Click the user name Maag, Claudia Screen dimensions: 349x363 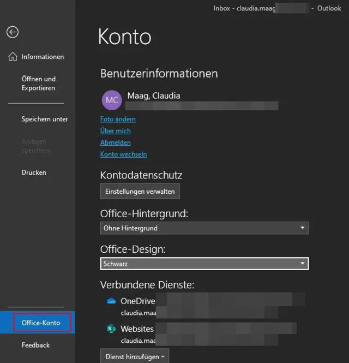(153, 96)
